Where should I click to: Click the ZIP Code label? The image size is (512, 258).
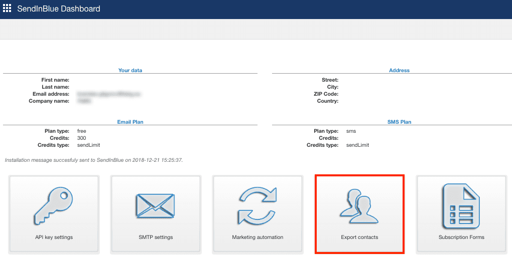[x=326, y=94]
